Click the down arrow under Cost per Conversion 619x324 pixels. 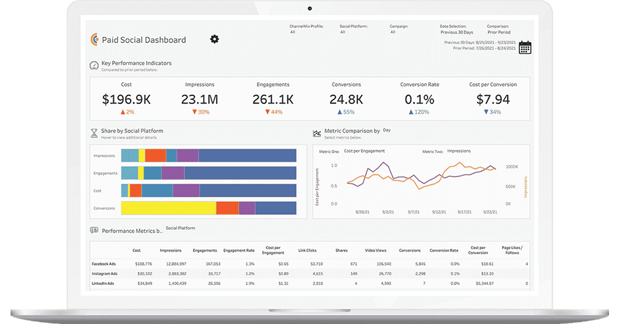[486, 112]
